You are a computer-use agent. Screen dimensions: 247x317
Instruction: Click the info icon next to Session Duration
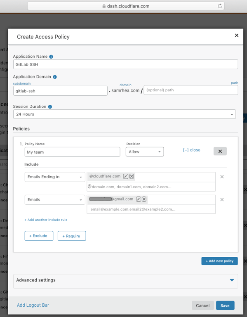point(50,106)
